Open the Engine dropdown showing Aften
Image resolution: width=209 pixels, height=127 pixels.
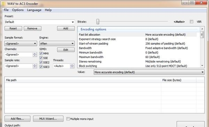(x=57, y=44)
